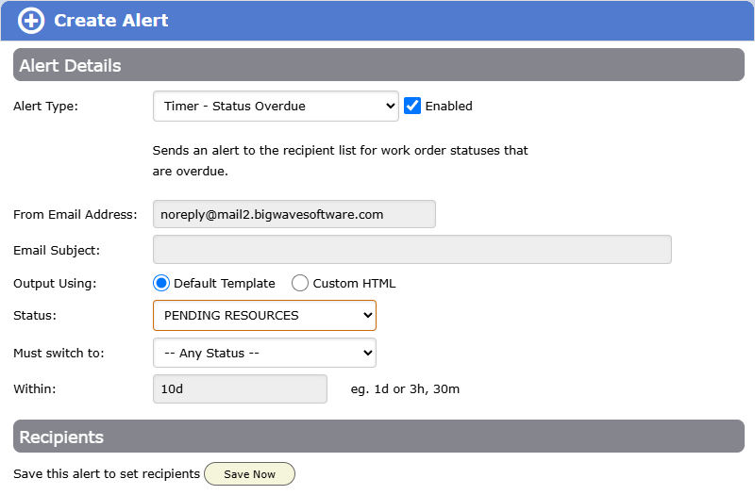The width and height of the screenshot is (755, 495).
Task: Click the 'Must switch to:' label
Action: [59, 353]
